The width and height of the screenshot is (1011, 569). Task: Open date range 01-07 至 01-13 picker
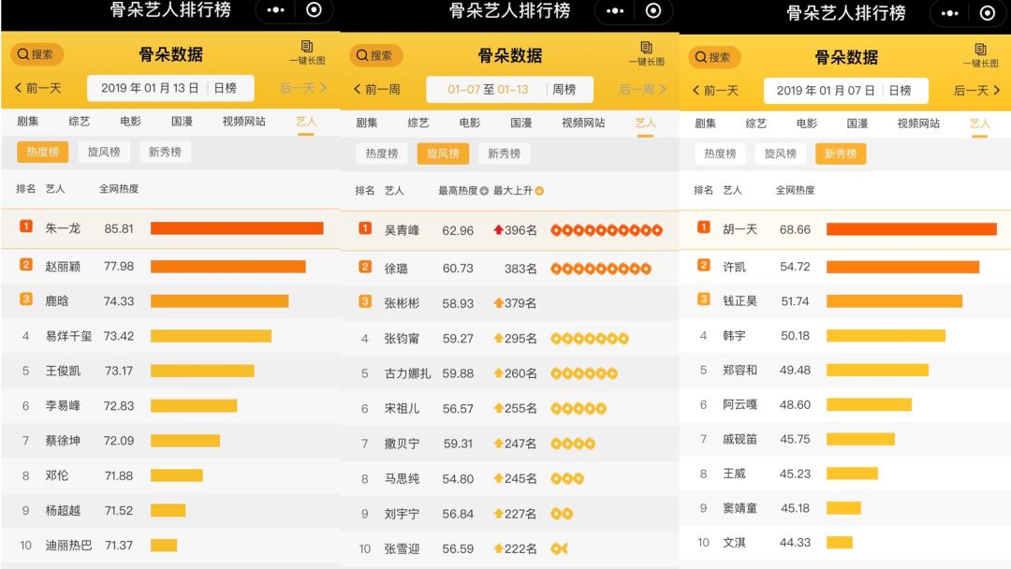[488, 90]
